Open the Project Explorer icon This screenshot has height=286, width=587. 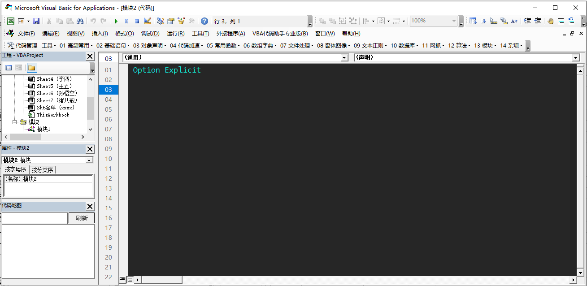[x=161, y=21]
